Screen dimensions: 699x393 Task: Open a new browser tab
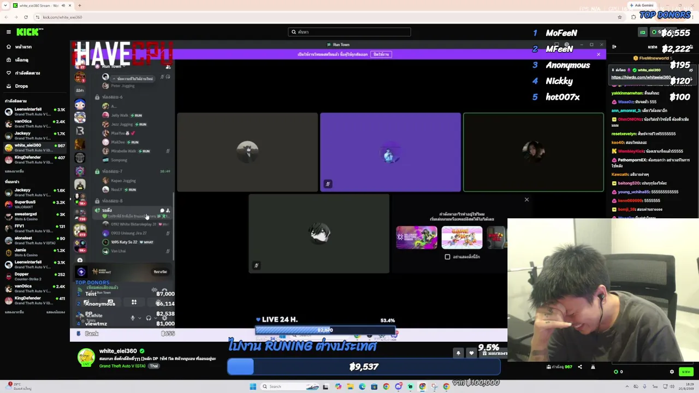[80, 5]
